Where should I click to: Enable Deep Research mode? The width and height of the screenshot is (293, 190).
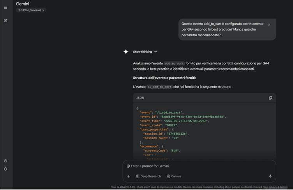[x=148, y=176]
